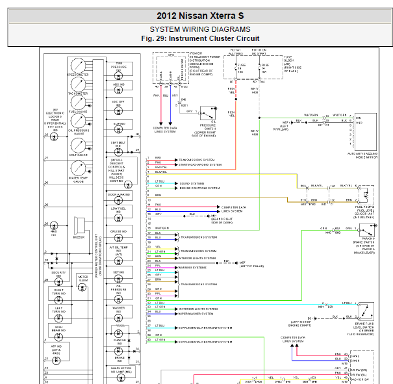This screenshot has height=384, width=393.
Task: Click the malfunction IND lamp (MIL) symbol
Action: coord(121,378)
